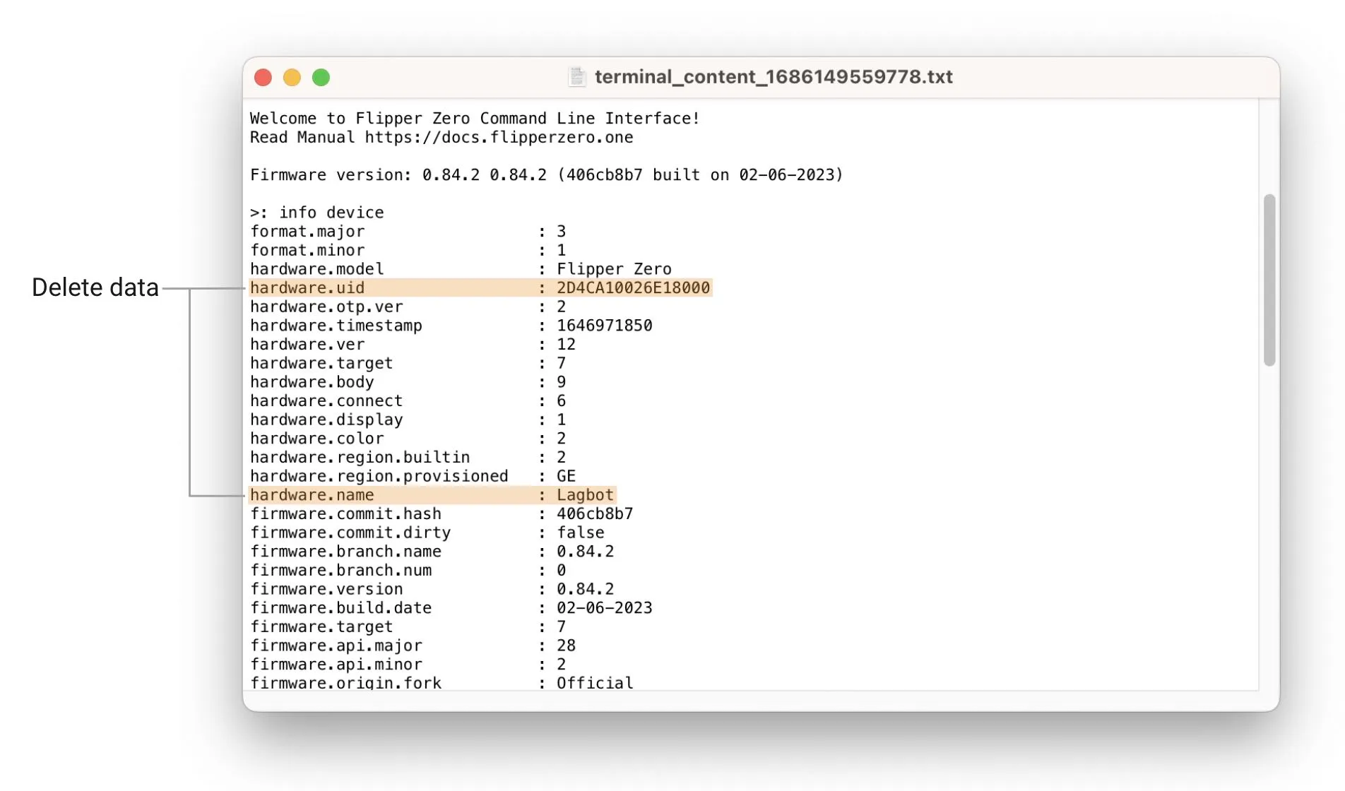Click the firmware.target line
1345x791 pixels.
(408, 626)
